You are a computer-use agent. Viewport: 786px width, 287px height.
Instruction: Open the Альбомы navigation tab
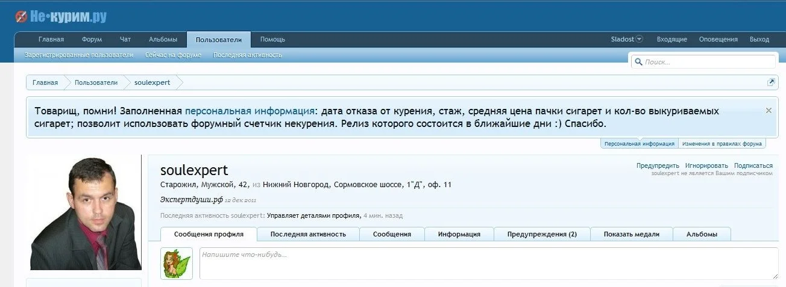pos(163,40)
